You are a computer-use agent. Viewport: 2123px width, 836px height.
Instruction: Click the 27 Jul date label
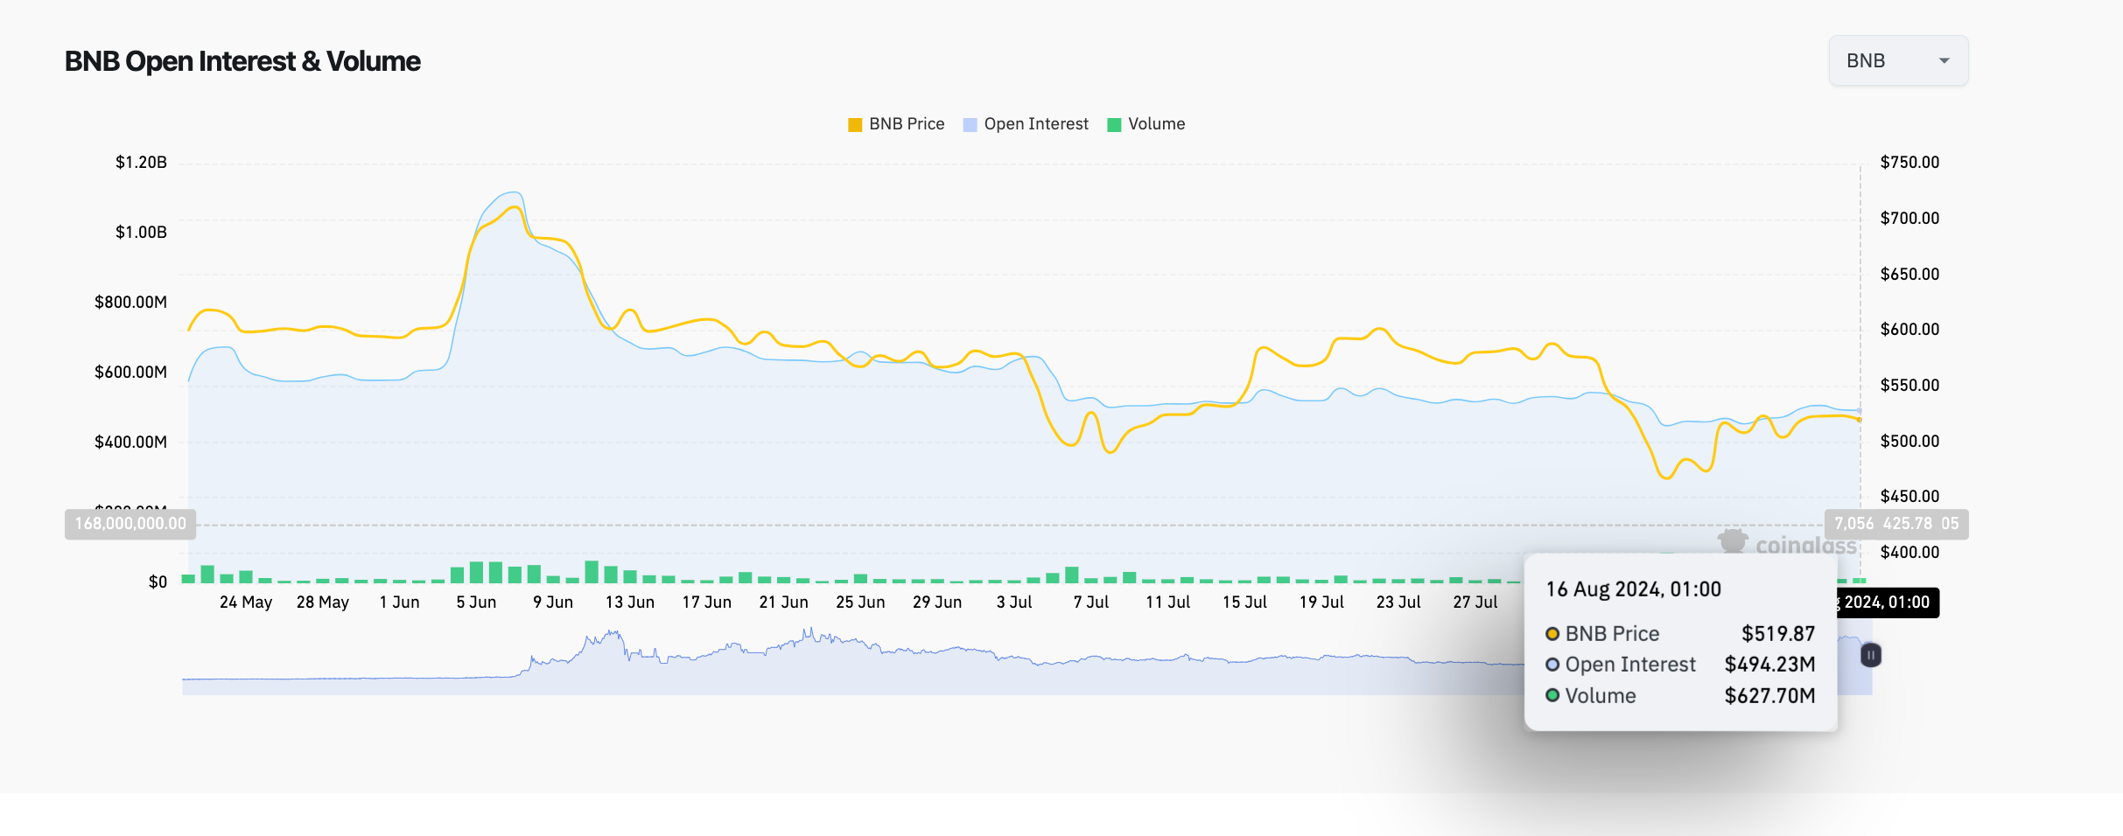pos(1475,602)
